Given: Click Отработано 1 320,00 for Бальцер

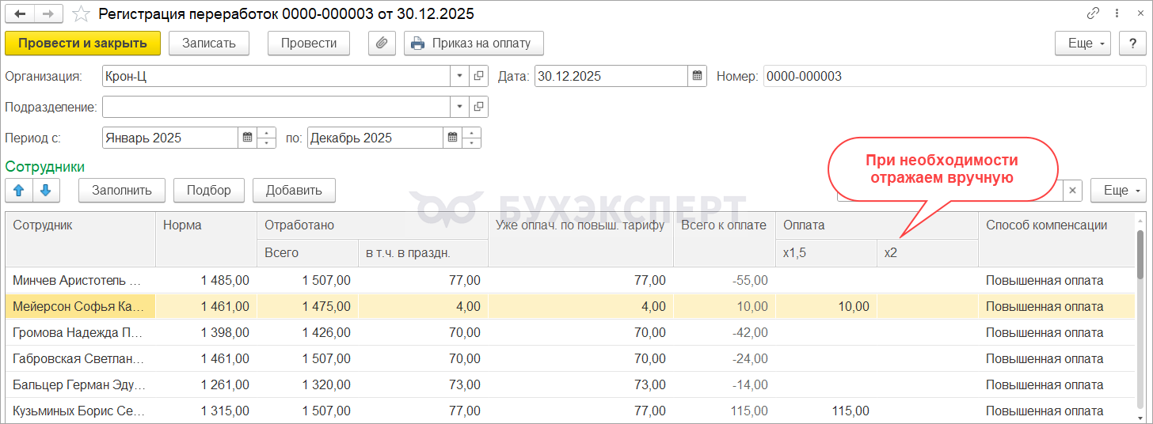Looking at the screenshot, I should coord(307,384).
